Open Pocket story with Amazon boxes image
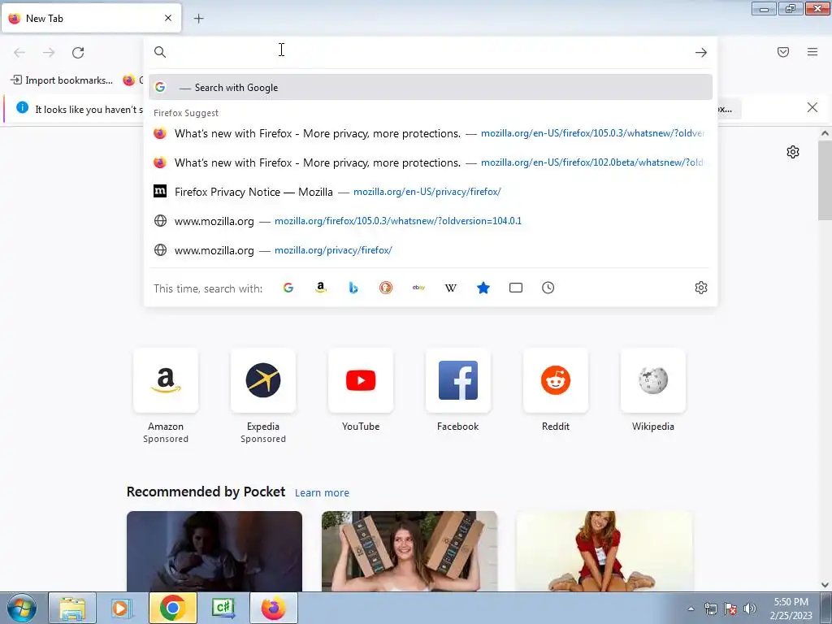Screen dimensions: 832x624 [409, 551]
